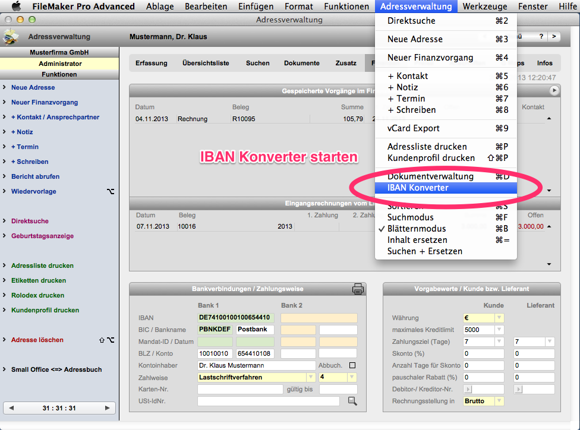Click Adresse löschen in the sidebar
This screenshot has width=580, height=430.
click(x=37, y=340)
